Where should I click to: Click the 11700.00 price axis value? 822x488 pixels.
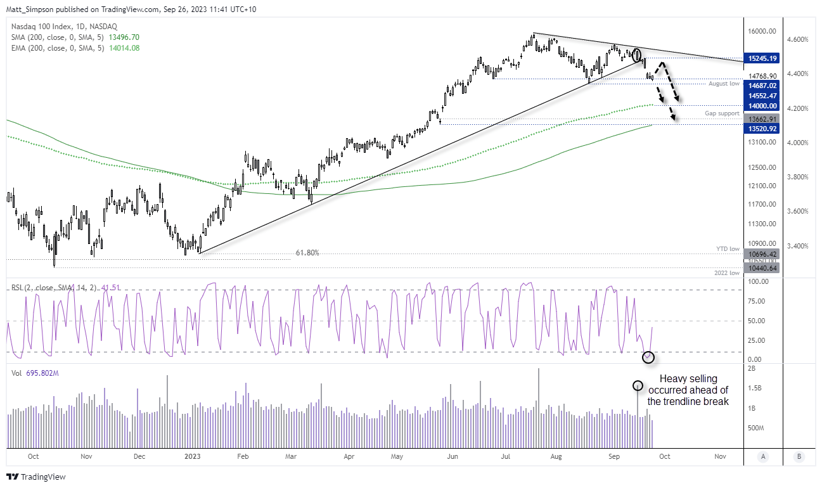pyautogui.click(x=762, y=204)
